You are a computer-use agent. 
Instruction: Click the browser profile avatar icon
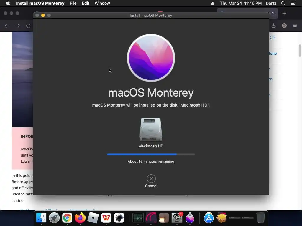[x=284, y=26]
